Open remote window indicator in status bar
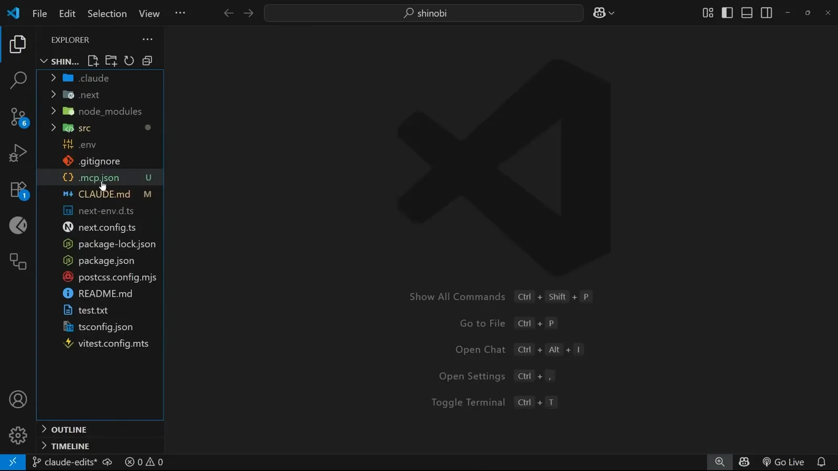Screen dimensions: 838x471 (x=13, y=462)
